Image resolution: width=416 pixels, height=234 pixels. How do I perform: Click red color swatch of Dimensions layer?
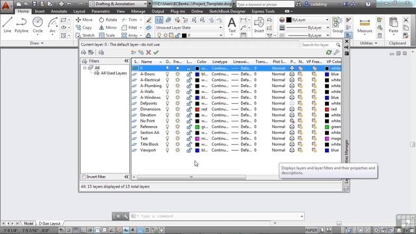click(x=198, y=109)
